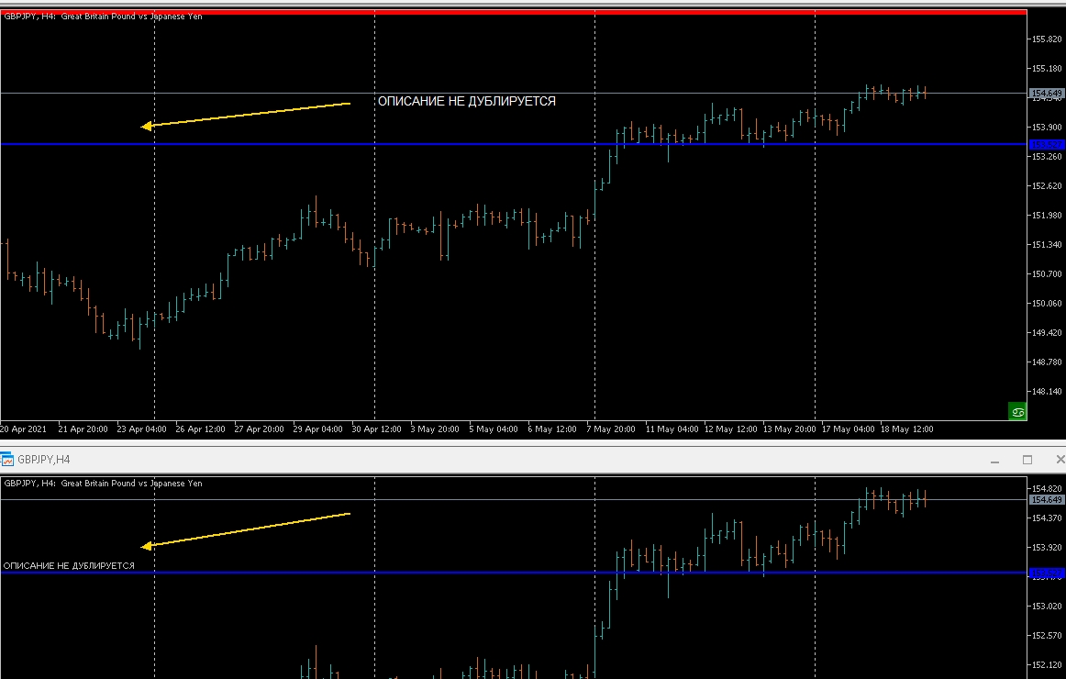
Task: Click the 155.180 price scale label
Action: [1047, 69]
